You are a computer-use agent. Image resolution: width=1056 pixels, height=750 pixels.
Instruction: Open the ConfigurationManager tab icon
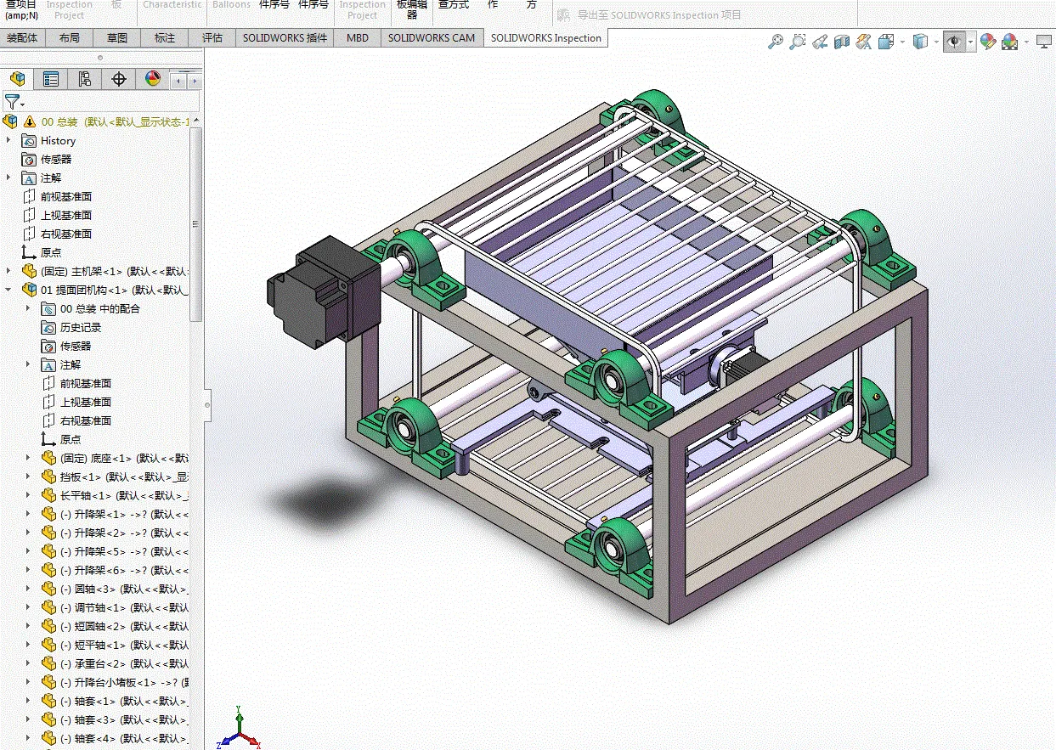[x=85, y=79]
